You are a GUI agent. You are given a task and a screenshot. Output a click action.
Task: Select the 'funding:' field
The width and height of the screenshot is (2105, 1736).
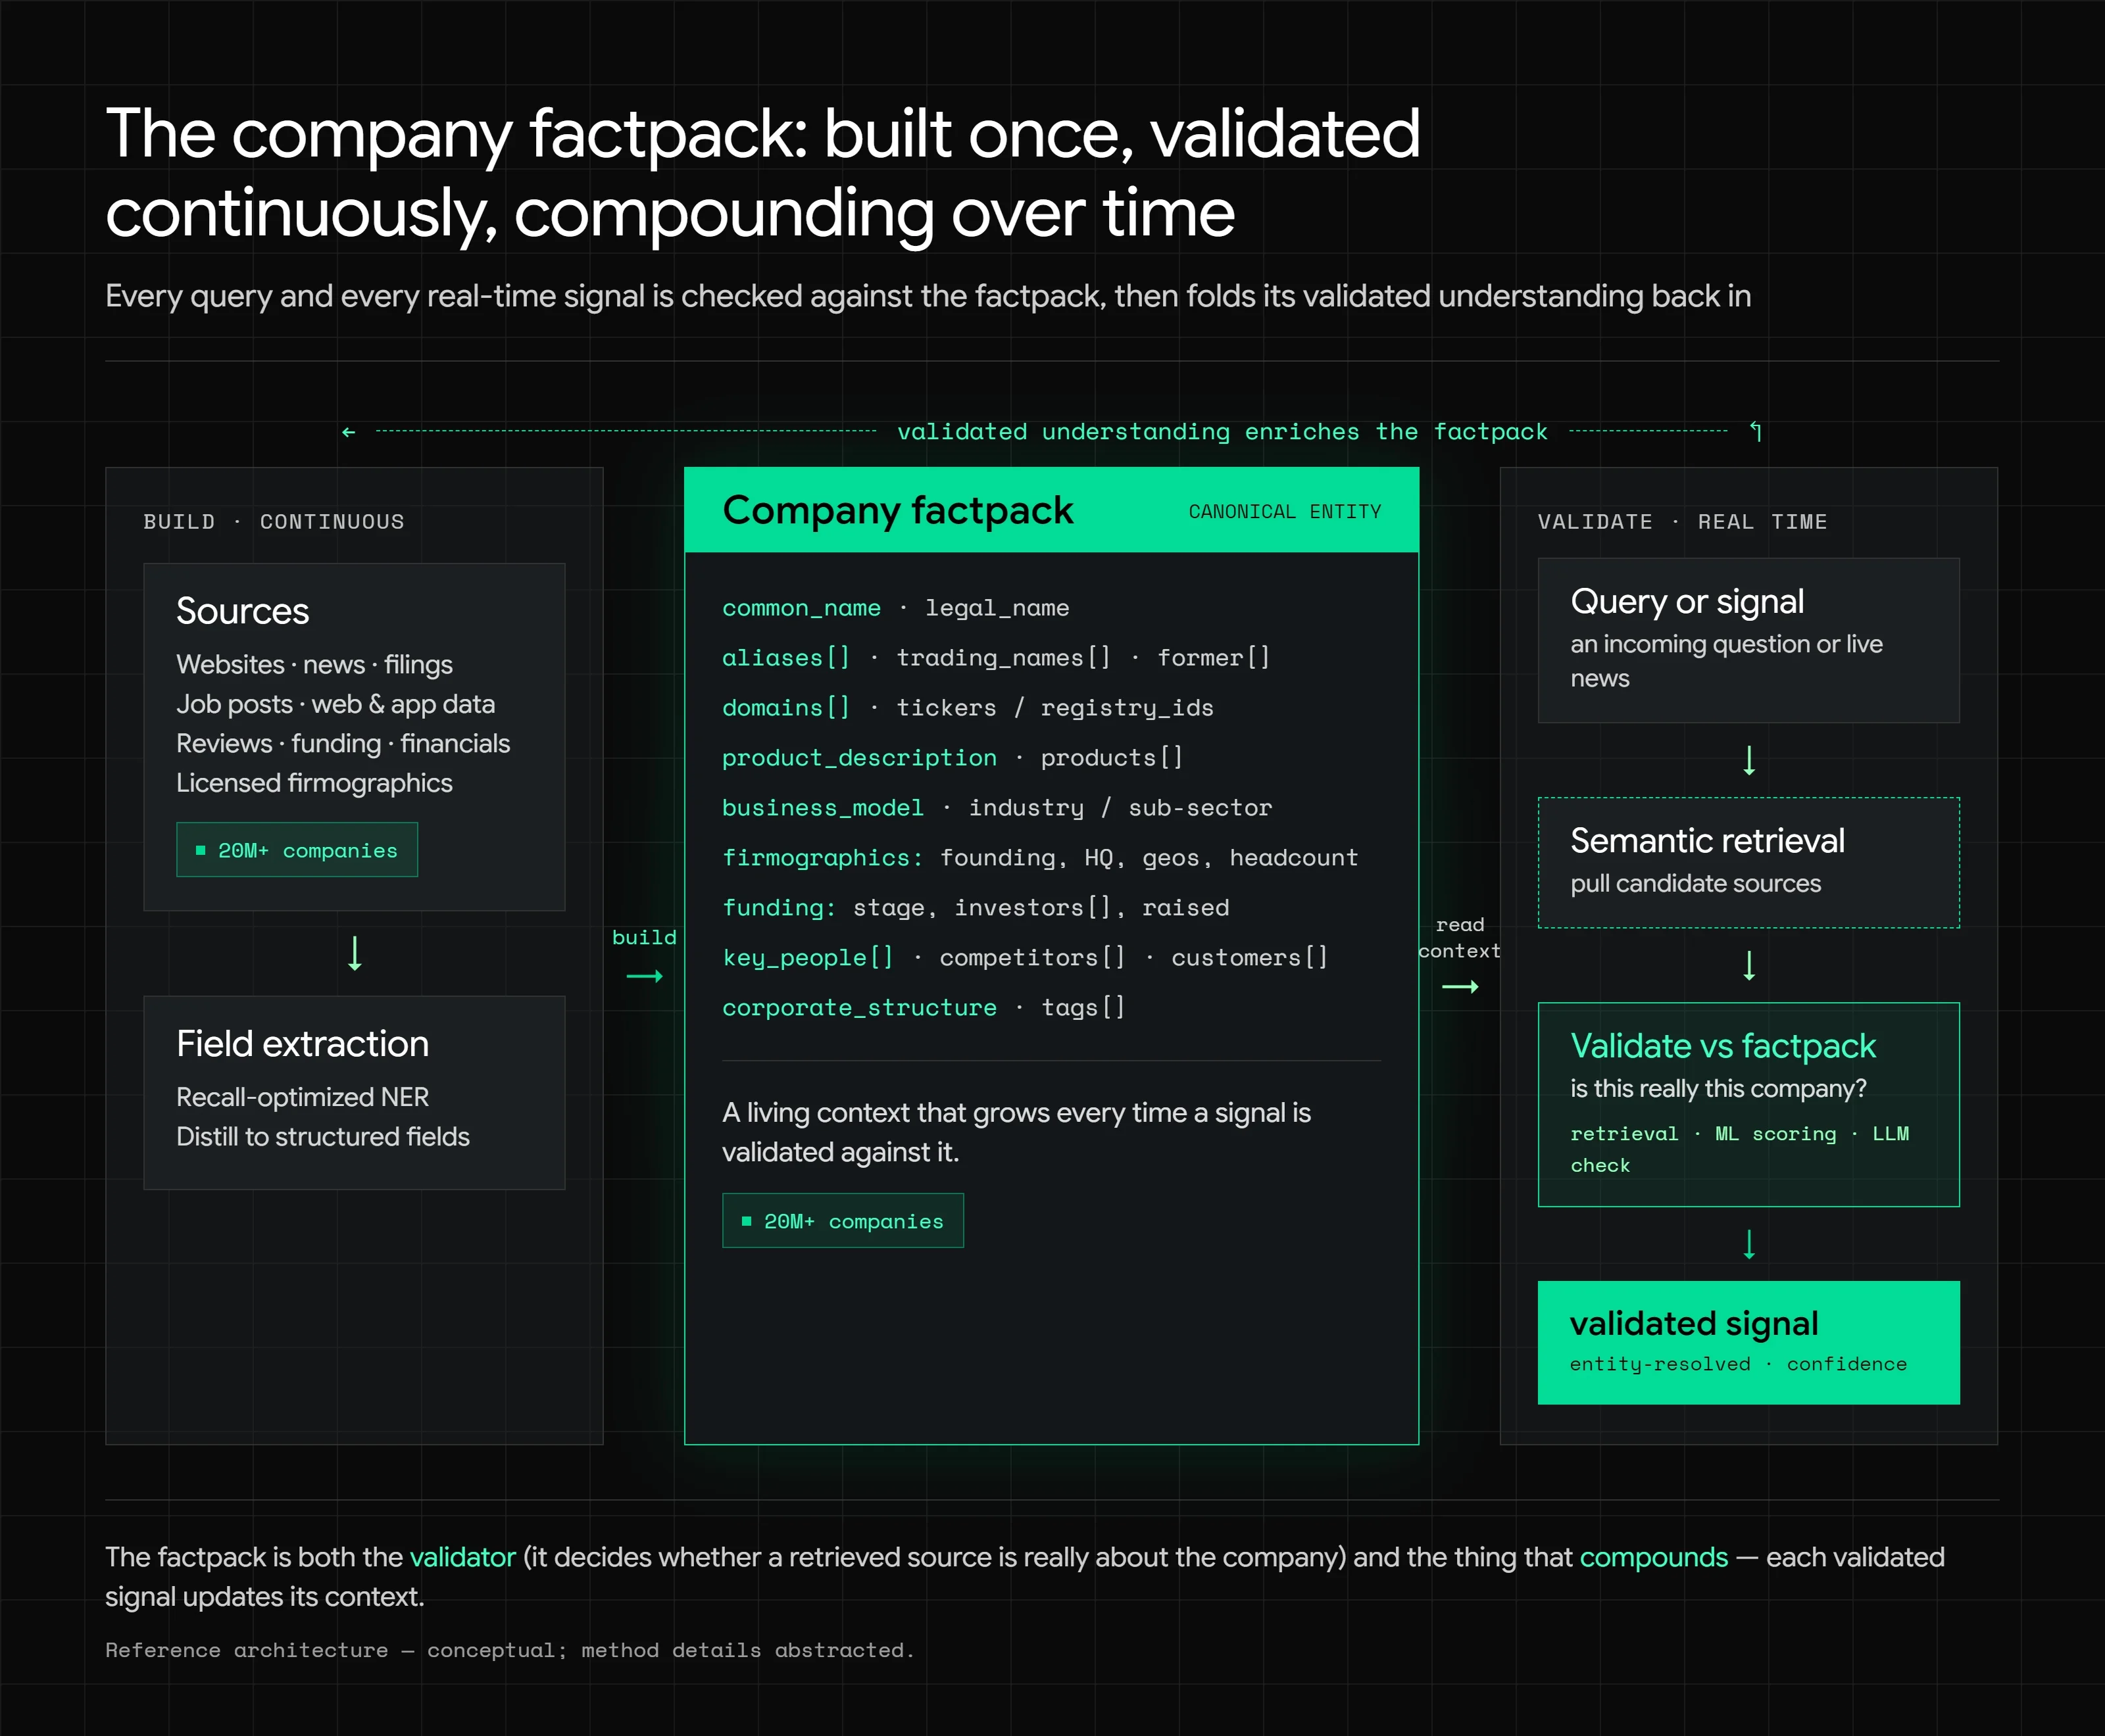click(780, 908)
